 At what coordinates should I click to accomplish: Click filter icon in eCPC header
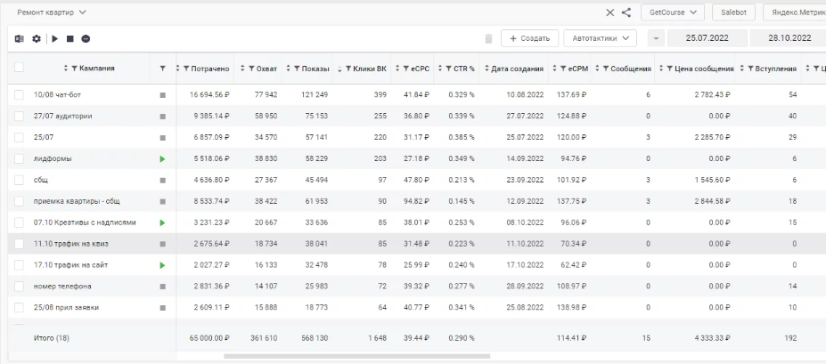[x=405, y=69]
